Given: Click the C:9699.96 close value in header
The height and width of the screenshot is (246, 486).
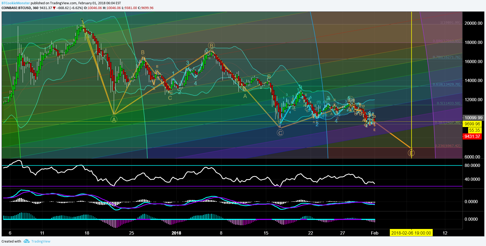Looking at the screenshot, I should pos(146,8).
